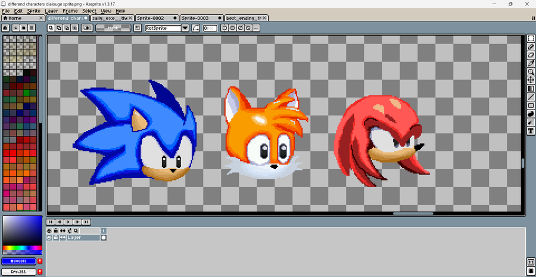Click the hue rainbow slider

click(x=22, y=248)
